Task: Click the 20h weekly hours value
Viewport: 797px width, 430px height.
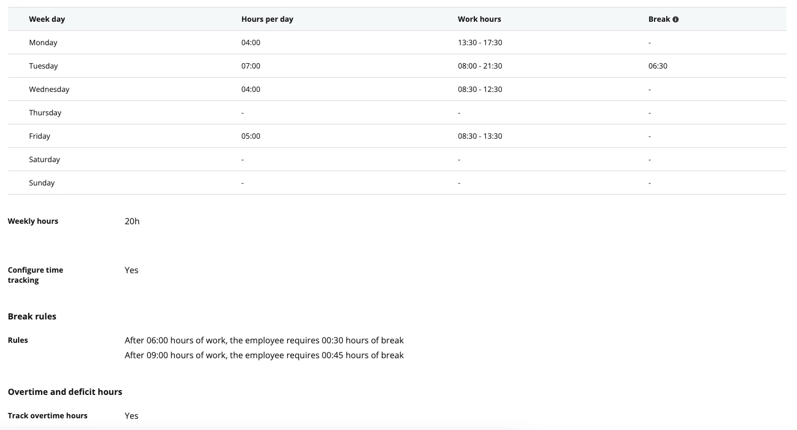Action: pos(132,221)
